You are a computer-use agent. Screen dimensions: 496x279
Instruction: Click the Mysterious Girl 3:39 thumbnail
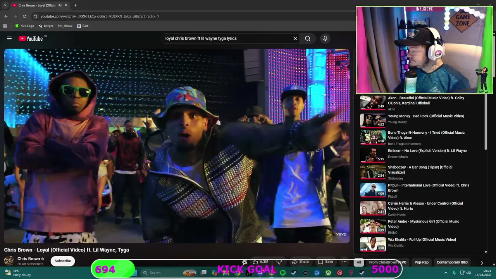click(x=373, y=226)
